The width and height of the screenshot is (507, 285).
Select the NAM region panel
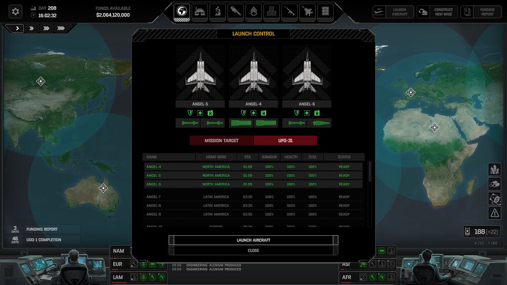(120, 251)
